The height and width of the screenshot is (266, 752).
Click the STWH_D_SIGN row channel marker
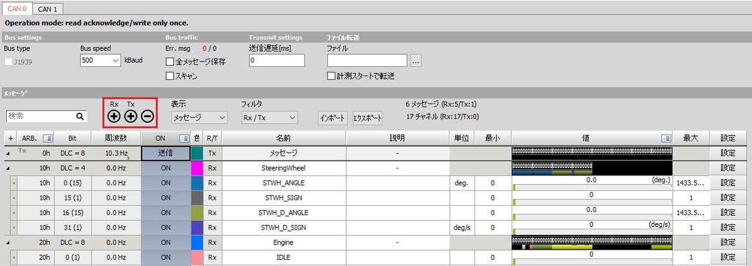tap(14, 228)
